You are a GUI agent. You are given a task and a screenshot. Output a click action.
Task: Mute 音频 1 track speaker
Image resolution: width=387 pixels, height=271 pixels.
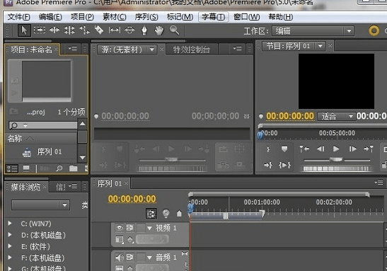(120, 258)
